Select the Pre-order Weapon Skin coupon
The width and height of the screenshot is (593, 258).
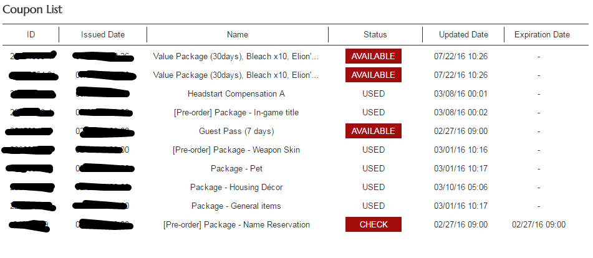tap(236, 150)
